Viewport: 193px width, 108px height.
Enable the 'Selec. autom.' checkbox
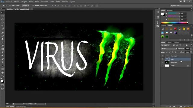(10, 6)
